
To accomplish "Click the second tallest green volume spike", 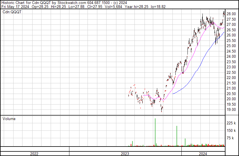I will point(177,136).
